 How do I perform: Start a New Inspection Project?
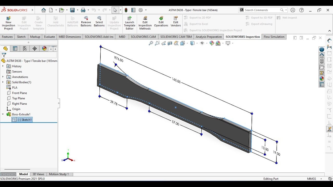(x=8, y=23)
